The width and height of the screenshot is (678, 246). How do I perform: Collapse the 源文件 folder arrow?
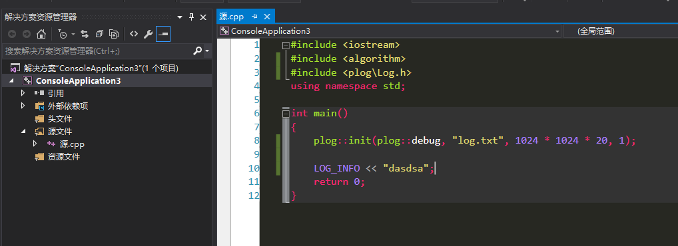[x=23, y=131]
